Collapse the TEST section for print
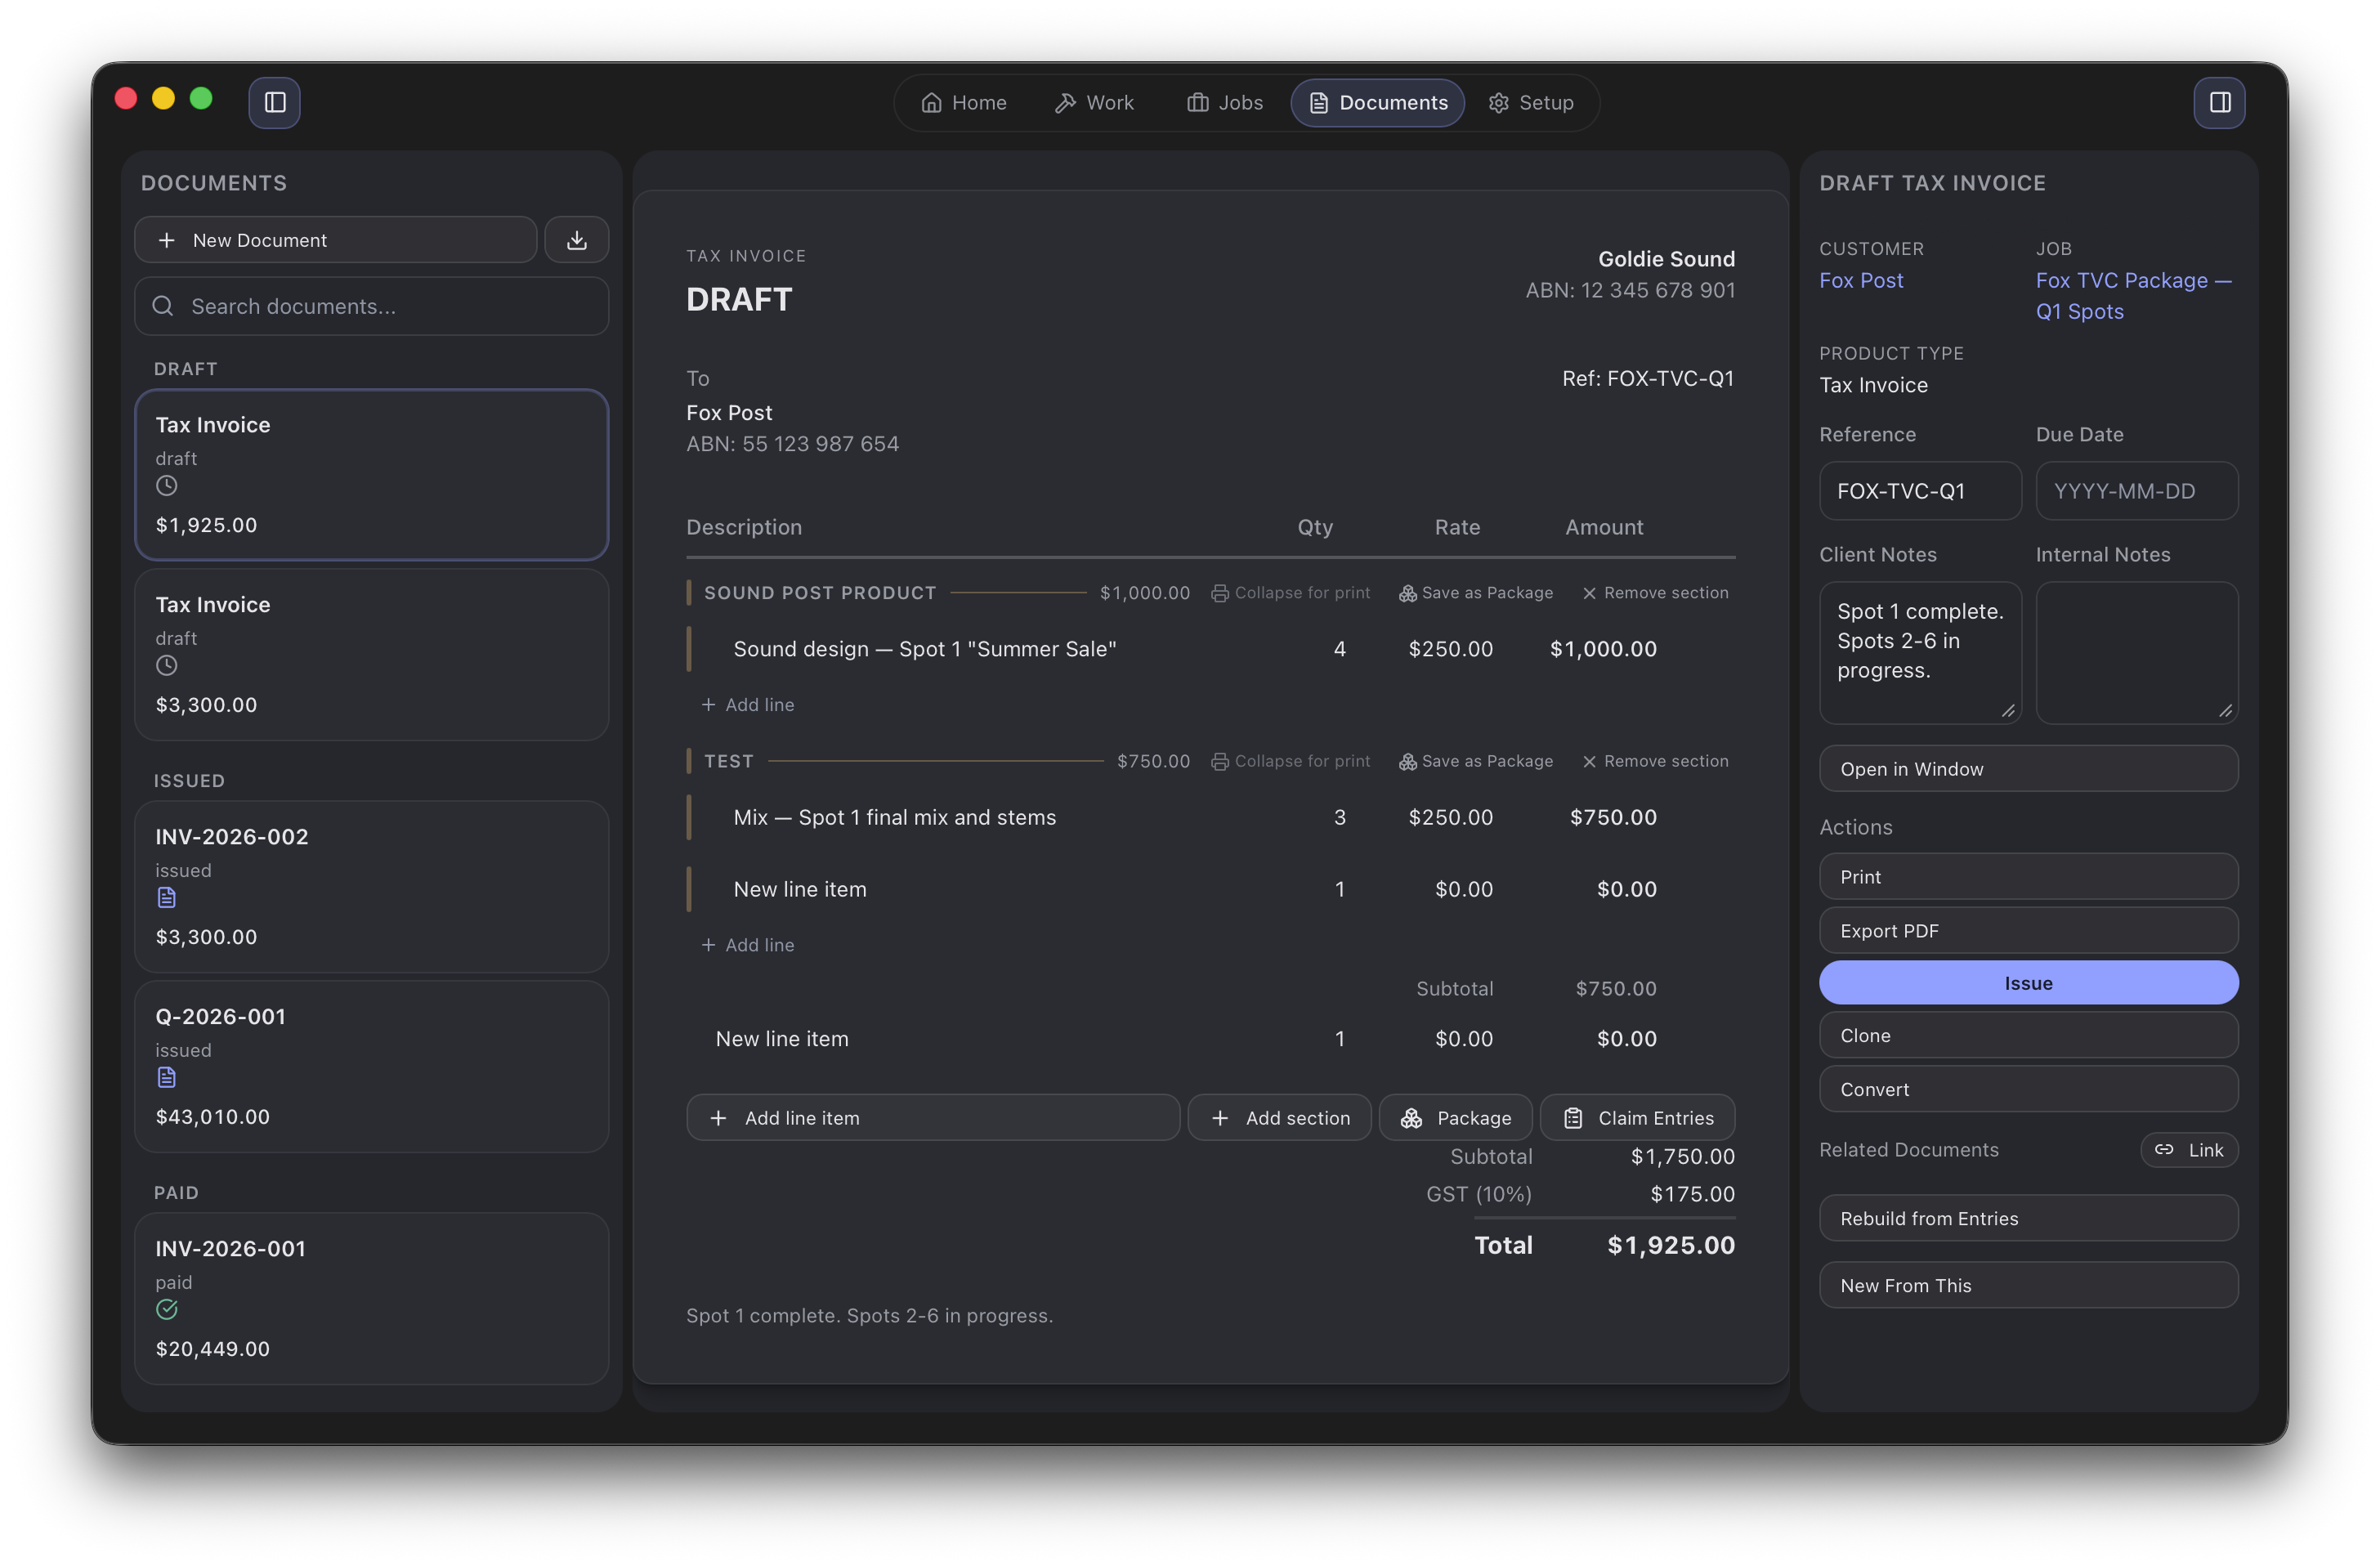The width and height of the screenshot is (2380, 1566). (x=1291, y=760)
